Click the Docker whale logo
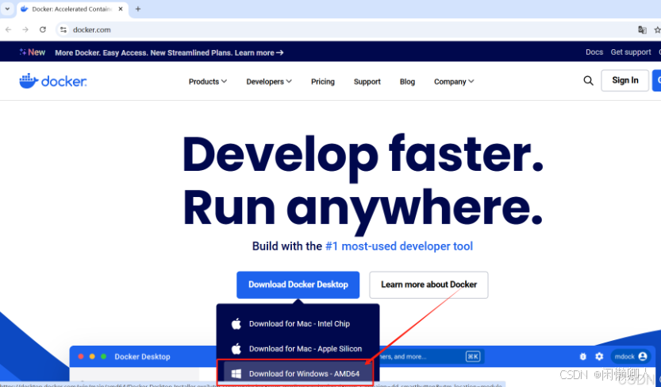Screen dimensions: 661x387 click(52, 81)
